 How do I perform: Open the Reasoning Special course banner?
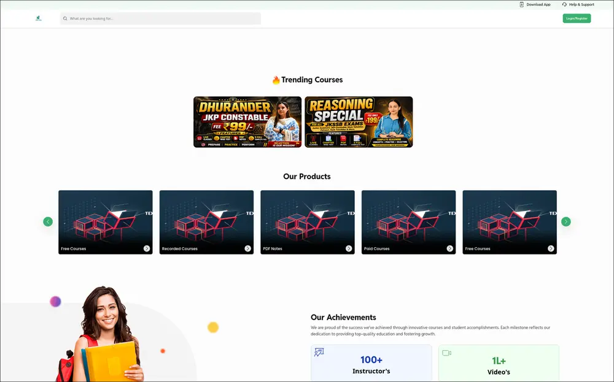[359, 122]
